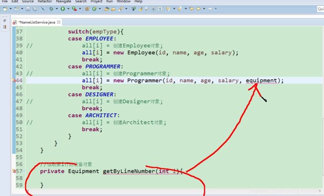The height and width of the screenshot is (196, 324).
Task: Open the Refactor menu
Action: coord(45,1)
